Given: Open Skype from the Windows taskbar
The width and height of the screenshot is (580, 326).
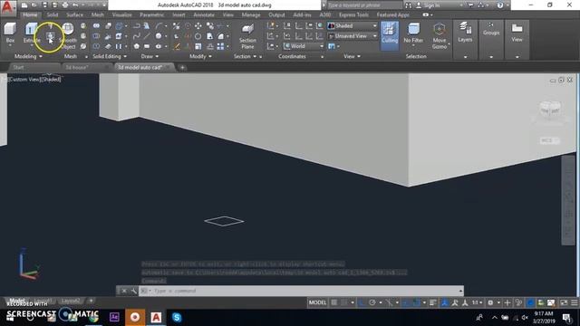Looking at the screenshot, I should [x=177, y=317].
